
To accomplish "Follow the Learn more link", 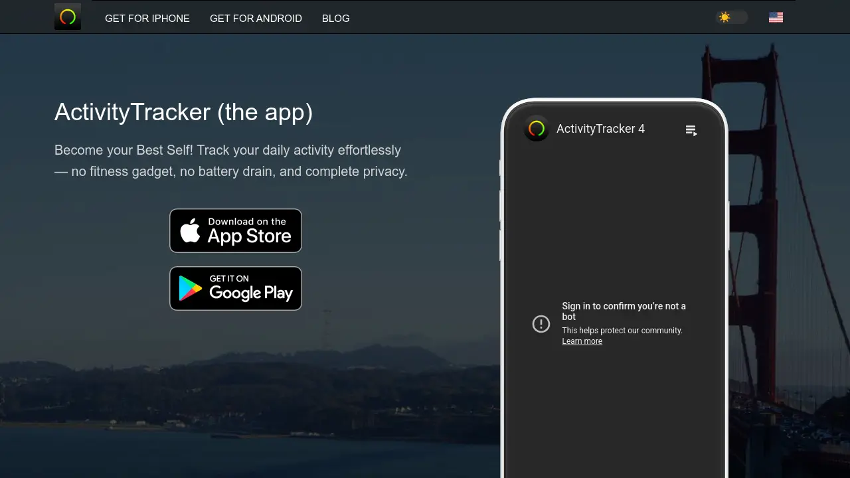I will tap(582, 341).
